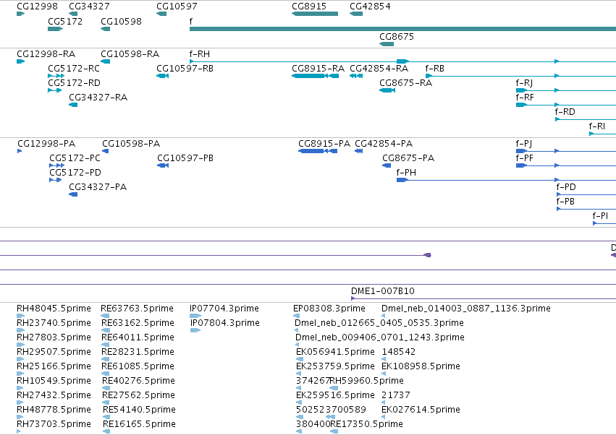This screenshot has height=435, width=616.
Task: Select the RE16165.5prime EST label
Action: coord(140,424)
